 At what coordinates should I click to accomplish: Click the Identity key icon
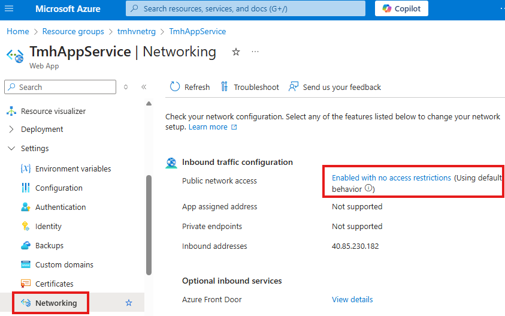tap(25, 226)
